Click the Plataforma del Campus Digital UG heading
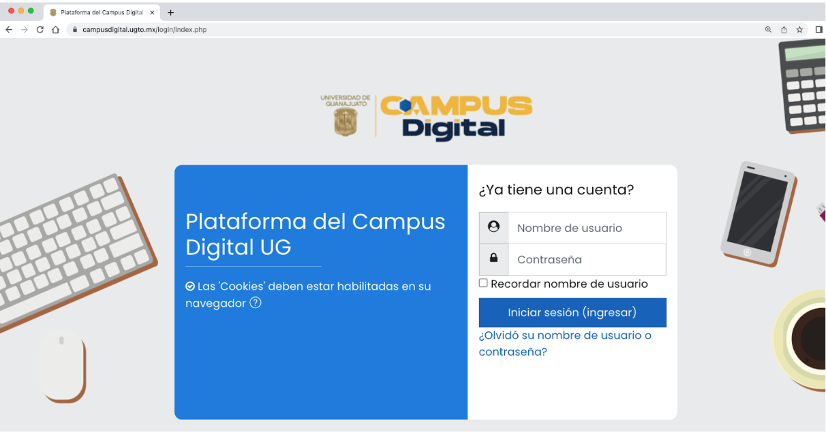Viewport: 826px width, 432px height. pos(316,233)
